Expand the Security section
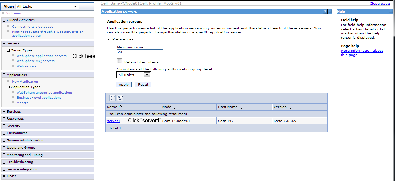 coord(4,126)
